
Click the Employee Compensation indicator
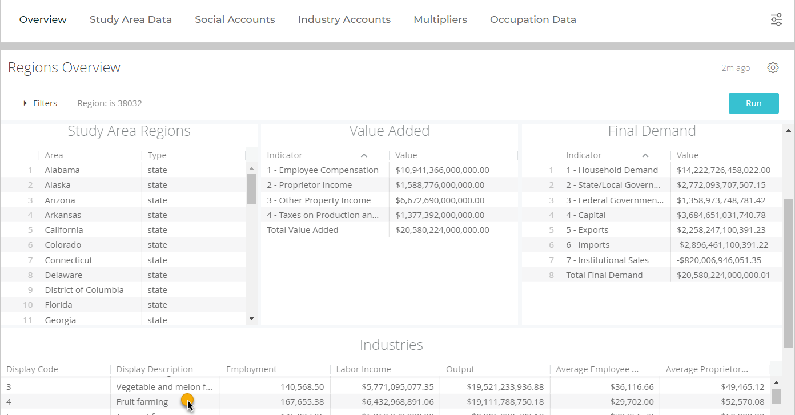tap(323, 170)
